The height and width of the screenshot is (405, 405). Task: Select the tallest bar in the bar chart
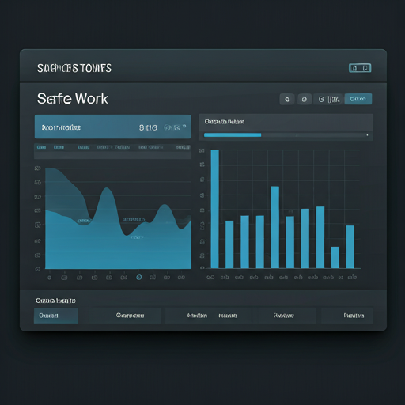click(x=215, y=209)
